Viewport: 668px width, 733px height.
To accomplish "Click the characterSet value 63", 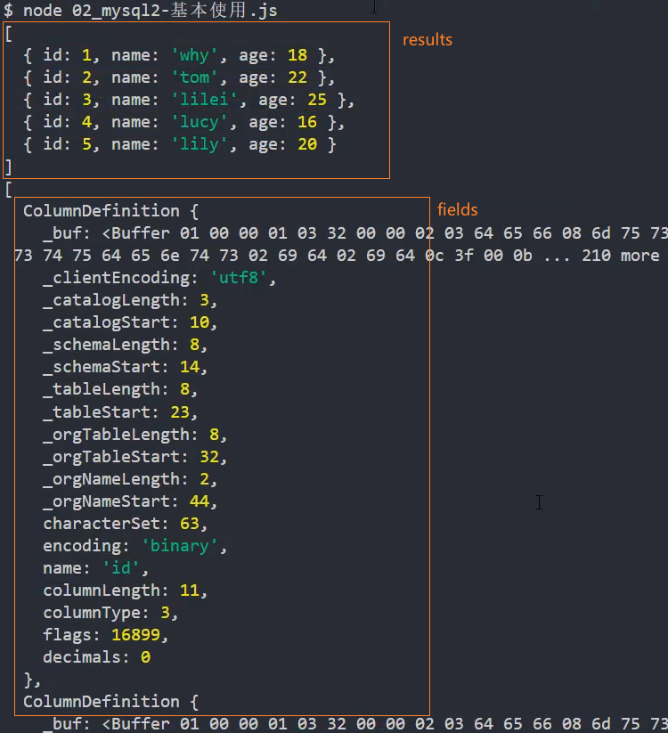I will 190,524.
